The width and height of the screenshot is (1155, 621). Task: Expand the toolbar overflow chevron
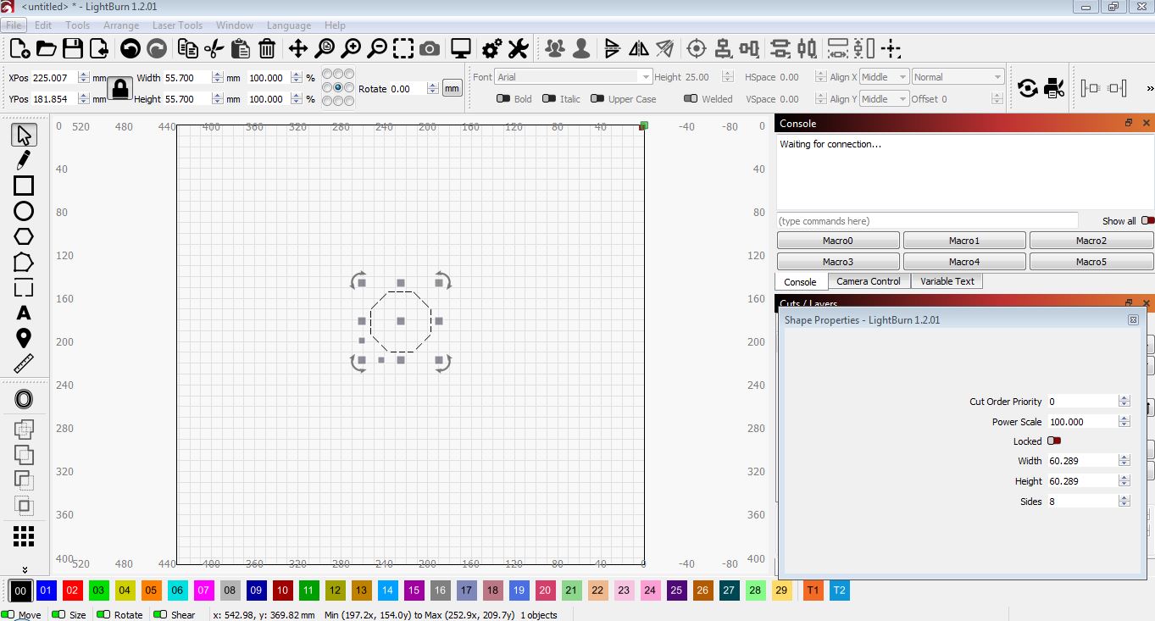pyautogui.click(x=1150, y=88)
